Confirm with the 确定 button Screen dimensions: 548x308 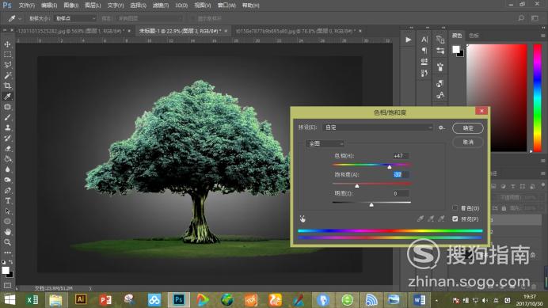[468, 128]
